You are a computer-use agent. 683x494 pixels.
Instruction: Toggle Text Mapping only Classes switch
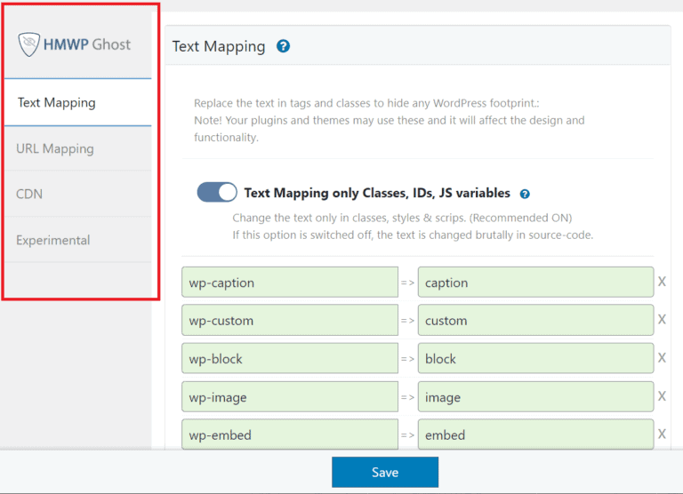pos(217,193)
